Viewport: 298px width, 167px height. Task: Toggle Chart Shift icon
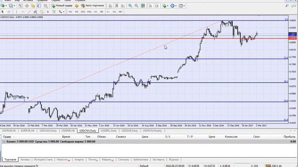157,6
